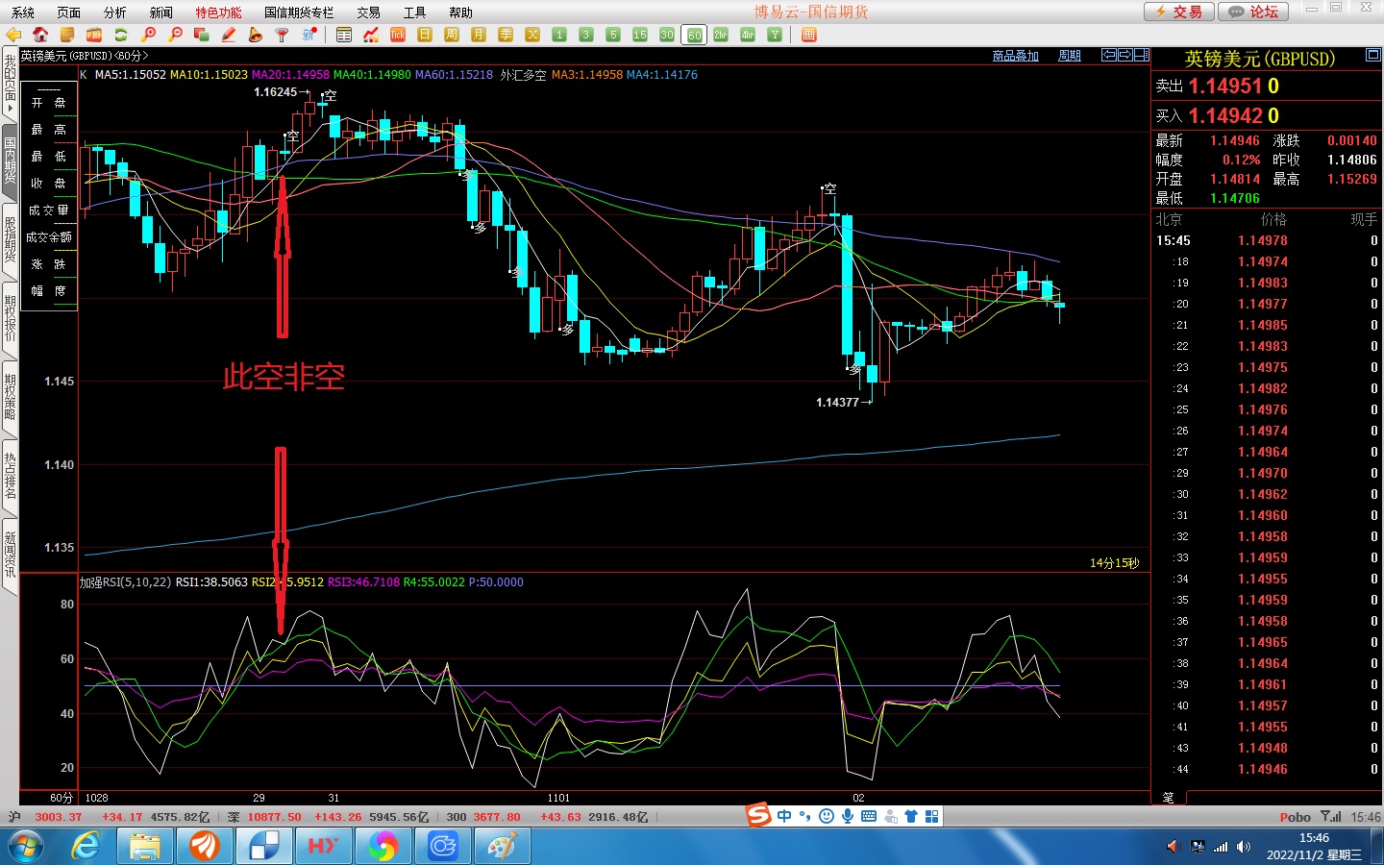
Task: Select the 4hr period button
Action: [x=748, y=35]
